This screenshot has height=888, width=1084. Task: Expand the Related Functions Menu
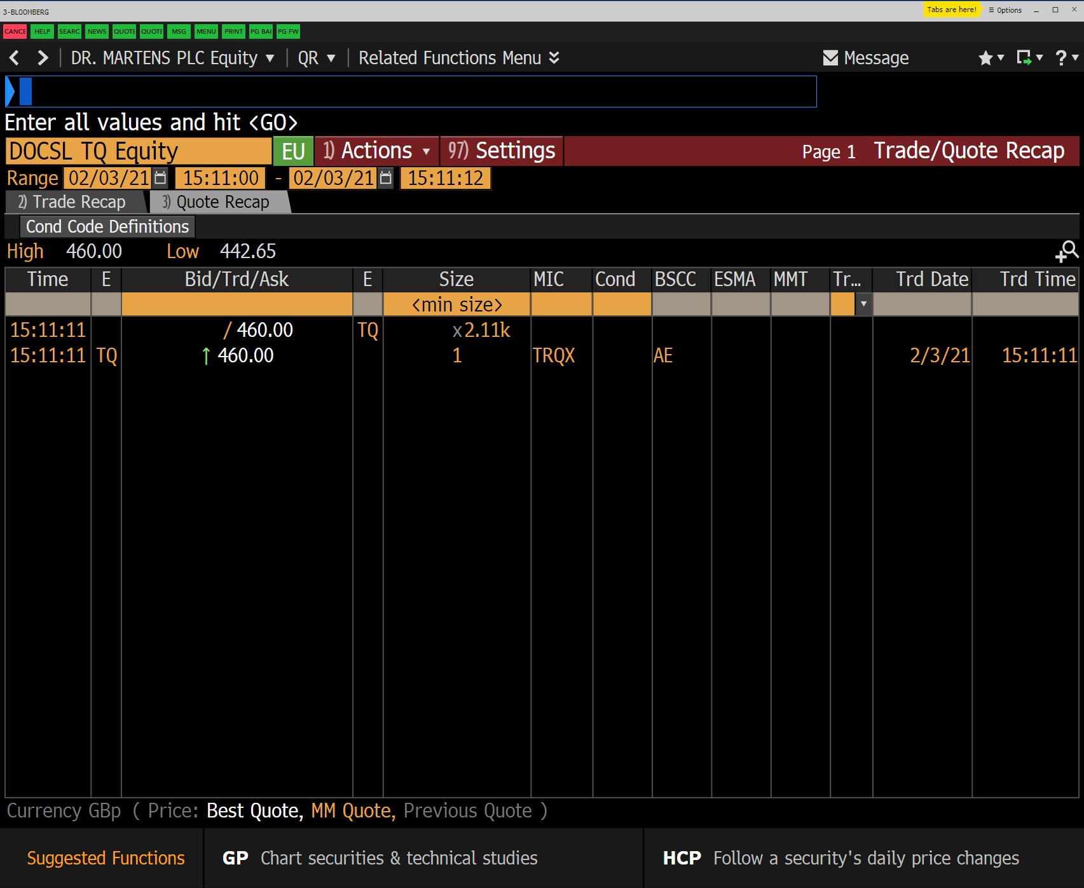tap(459, 58)
